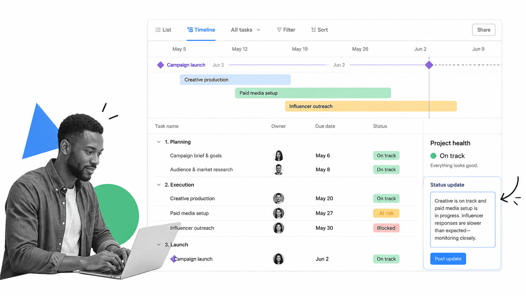Click owner avatar for Paid media setup task

pyautogui.click(x=278, y=213)
